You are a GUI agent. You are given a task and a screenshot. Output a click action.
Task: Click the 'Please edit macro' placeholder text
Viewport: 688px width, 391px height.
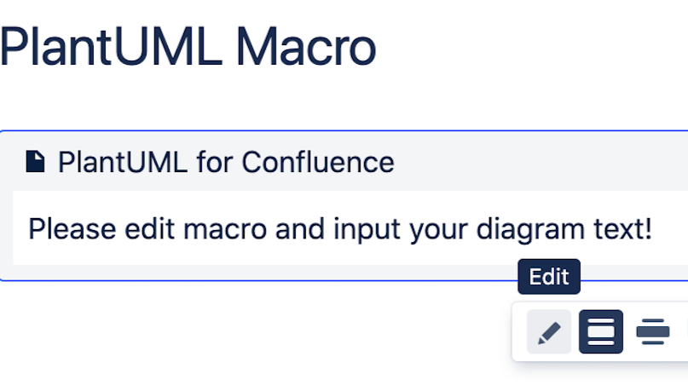(340, 228)
